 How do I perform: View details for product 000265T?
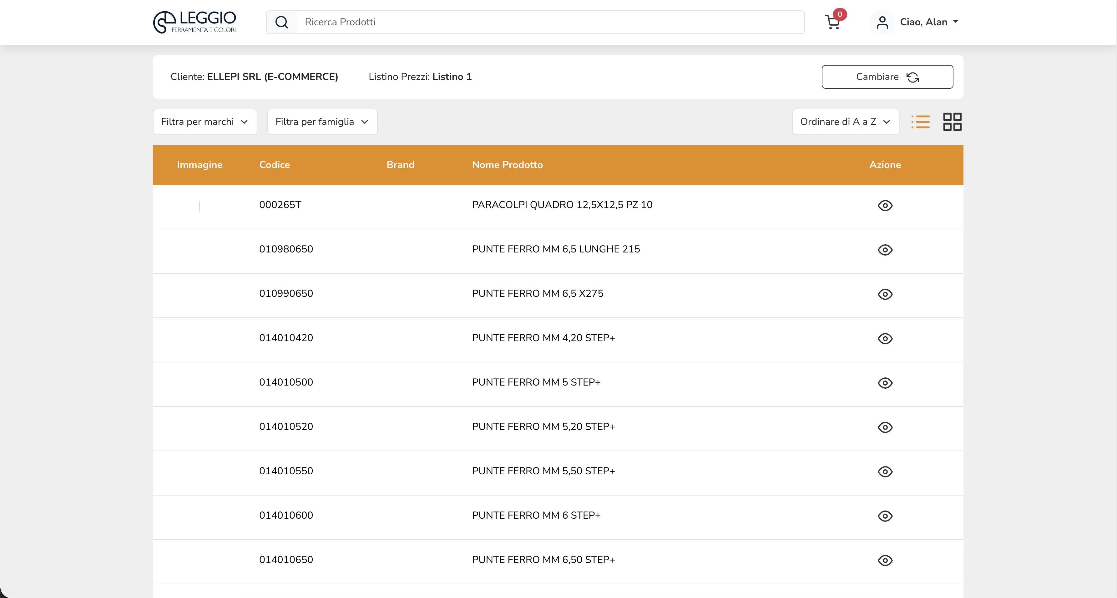885,205
